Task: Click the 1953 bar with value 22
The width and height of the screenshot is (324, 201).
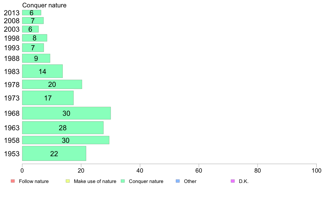Action: (54, 153)
